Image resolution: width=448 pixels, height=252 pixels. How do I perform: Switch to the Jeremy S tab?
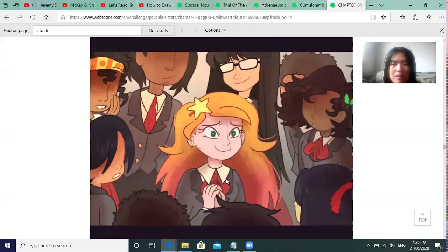(x=40, y=5)
